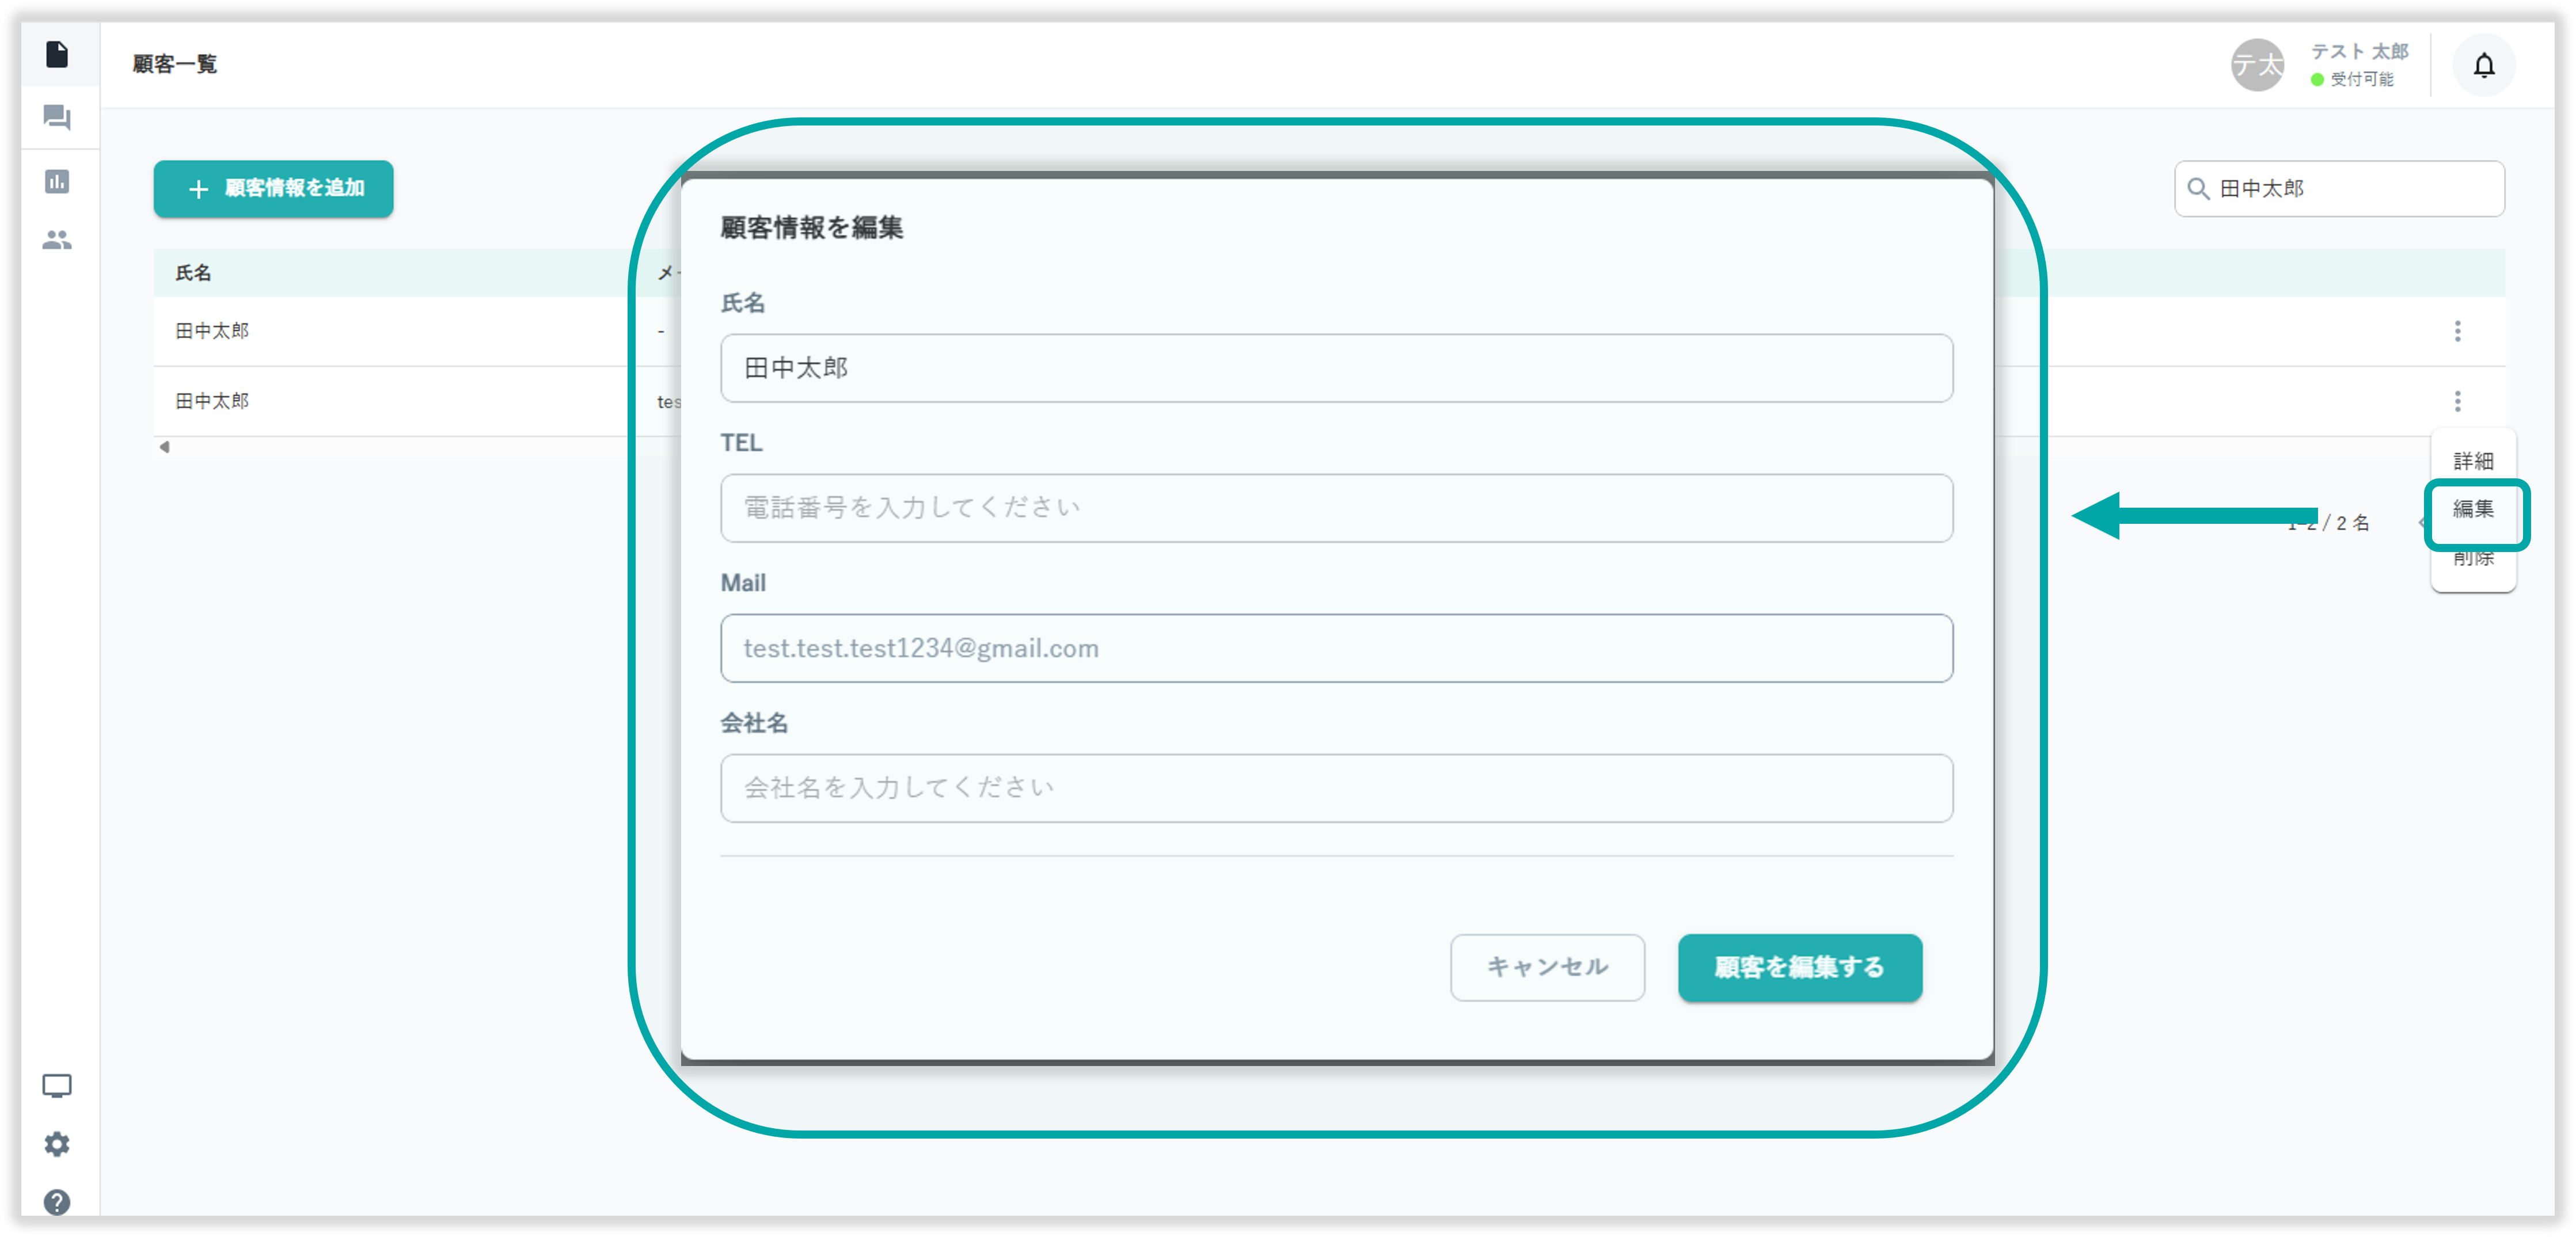
Task: Click the table's left scroll arrow
Action: [165, 447]
